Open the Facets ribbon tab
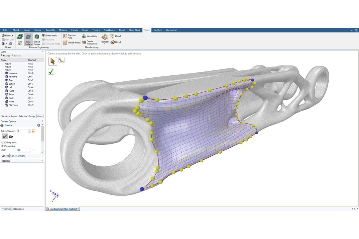The height and width of the screenshot is (239, 359). click(74, 30)
